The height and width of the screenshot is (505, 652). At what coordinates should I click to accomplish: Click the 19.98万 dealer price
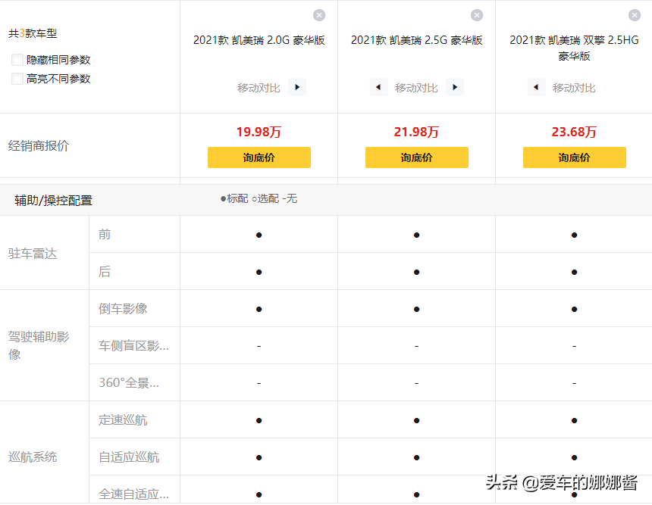[259, 132]
